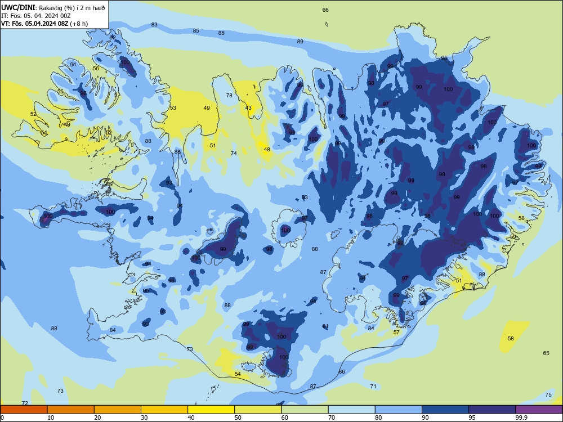Click the orange 10–20 legend swatch
Viewport: 563px width, 422px height.
(x=71, y=410)
